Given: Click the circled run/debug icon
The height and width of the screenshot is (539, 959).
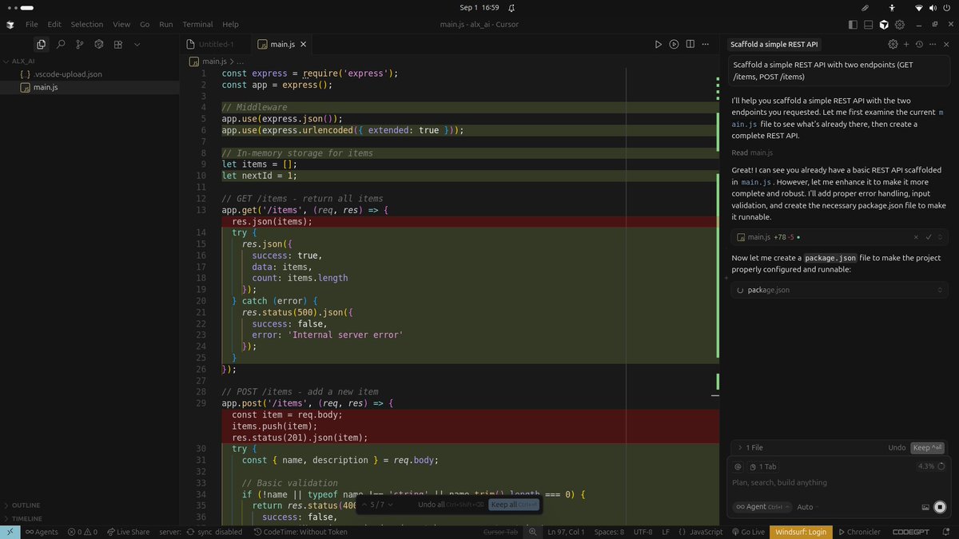Looking at the screenshot, I should tap(674, 45).
